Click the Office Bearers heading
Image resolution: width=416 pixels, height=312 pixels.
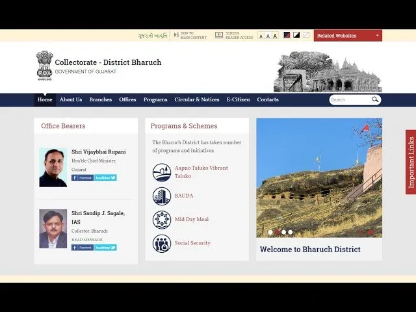(x=63, y=126)
